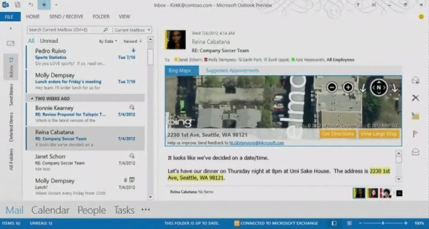The image size is (429, 229).
Task: Open the Current Mailbox scope dropdown
Action: pos(132,30)
